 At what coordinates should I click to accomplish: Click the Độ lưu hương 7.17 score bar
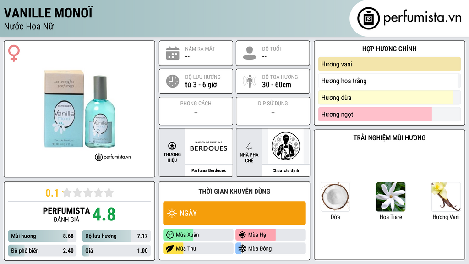coord(116,236)
